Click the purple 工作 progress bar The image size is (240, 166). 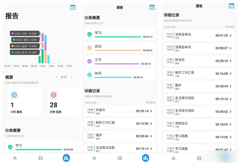pyautogui.click(x=117, y=64)
